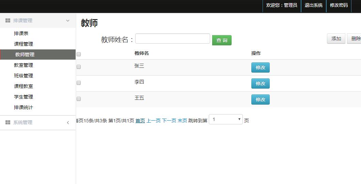Click 修改 for teacher 王五
The height and width of the screenshot is (184, 361).
click(x=261, y=99)
